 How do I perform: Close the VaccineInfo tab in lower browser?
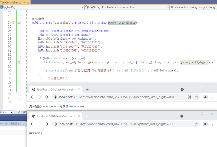coord(79,116)
